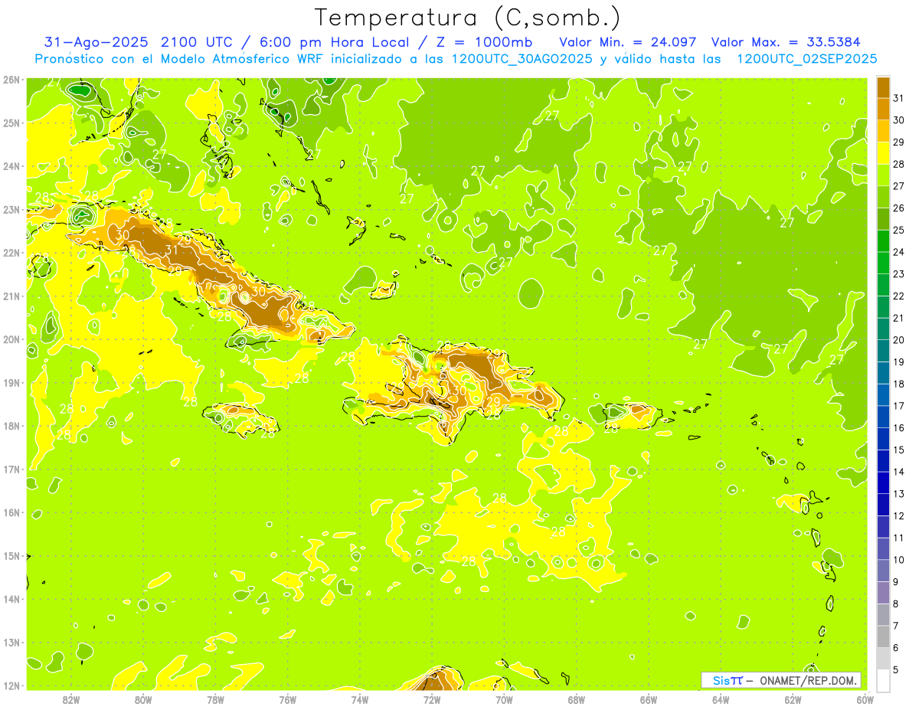The image size is (919, 710).
Task: Click '1200UTC_30AGO2025' initialization time text
Action: (x=521, y=59)
